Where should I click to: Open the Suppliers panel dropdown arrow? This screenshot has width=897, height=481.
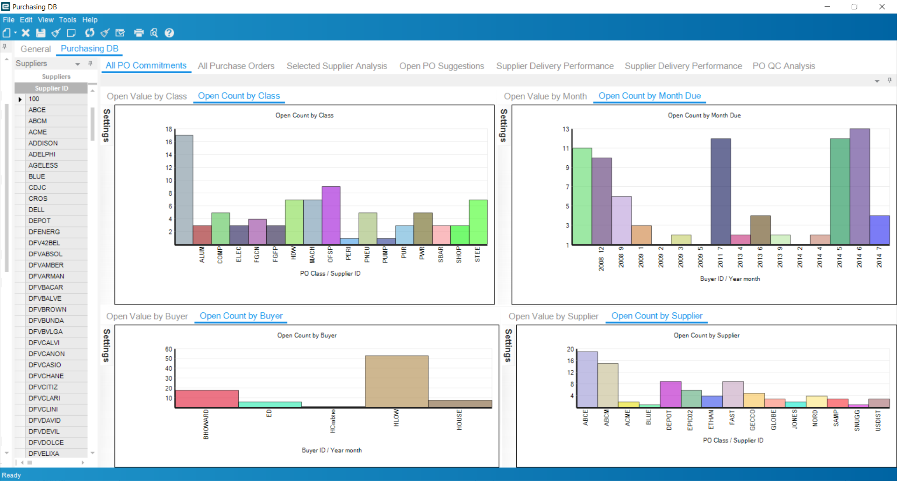(78, 64)
